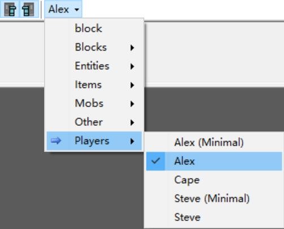Image resolution: width=284 pixels, height=229 pixels.
Task: Expand the Blocks submenu arrow
Action: tap(132, 48)
